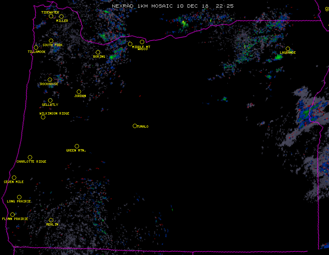This screenshot has height=255, width=329.
Task: Click the Boring station circle marker
Action: [98, 52]
